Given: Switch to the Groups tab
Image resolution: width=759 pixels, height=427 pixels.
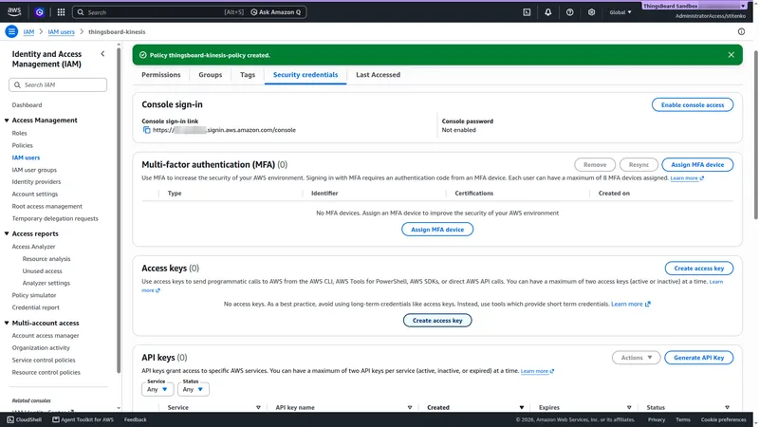Looking at the screenshot, I should [x=210, y=75].
